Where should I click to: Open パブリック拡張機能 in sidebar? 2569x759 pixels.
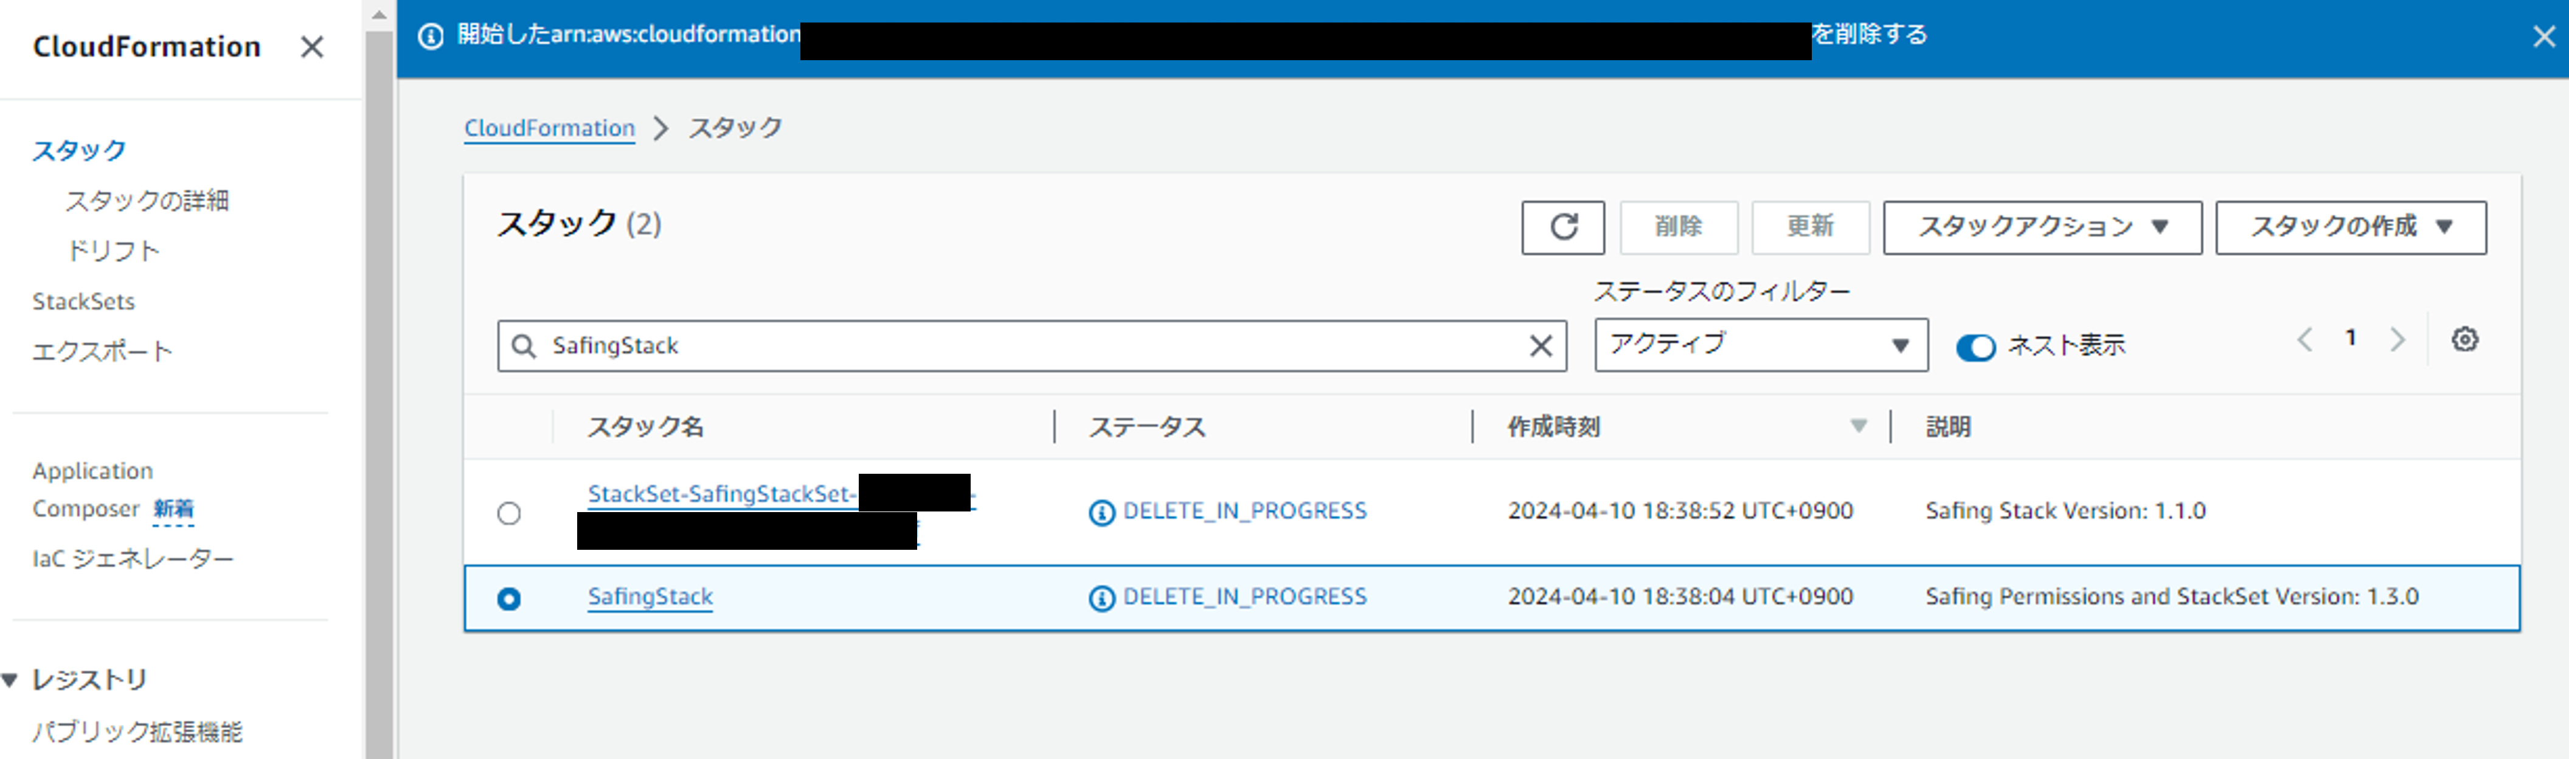tap(137, 732)
